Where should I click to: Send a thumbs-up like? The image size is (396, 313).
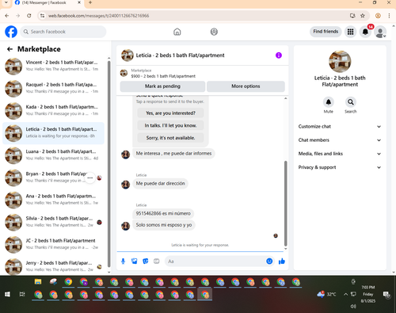282,261
